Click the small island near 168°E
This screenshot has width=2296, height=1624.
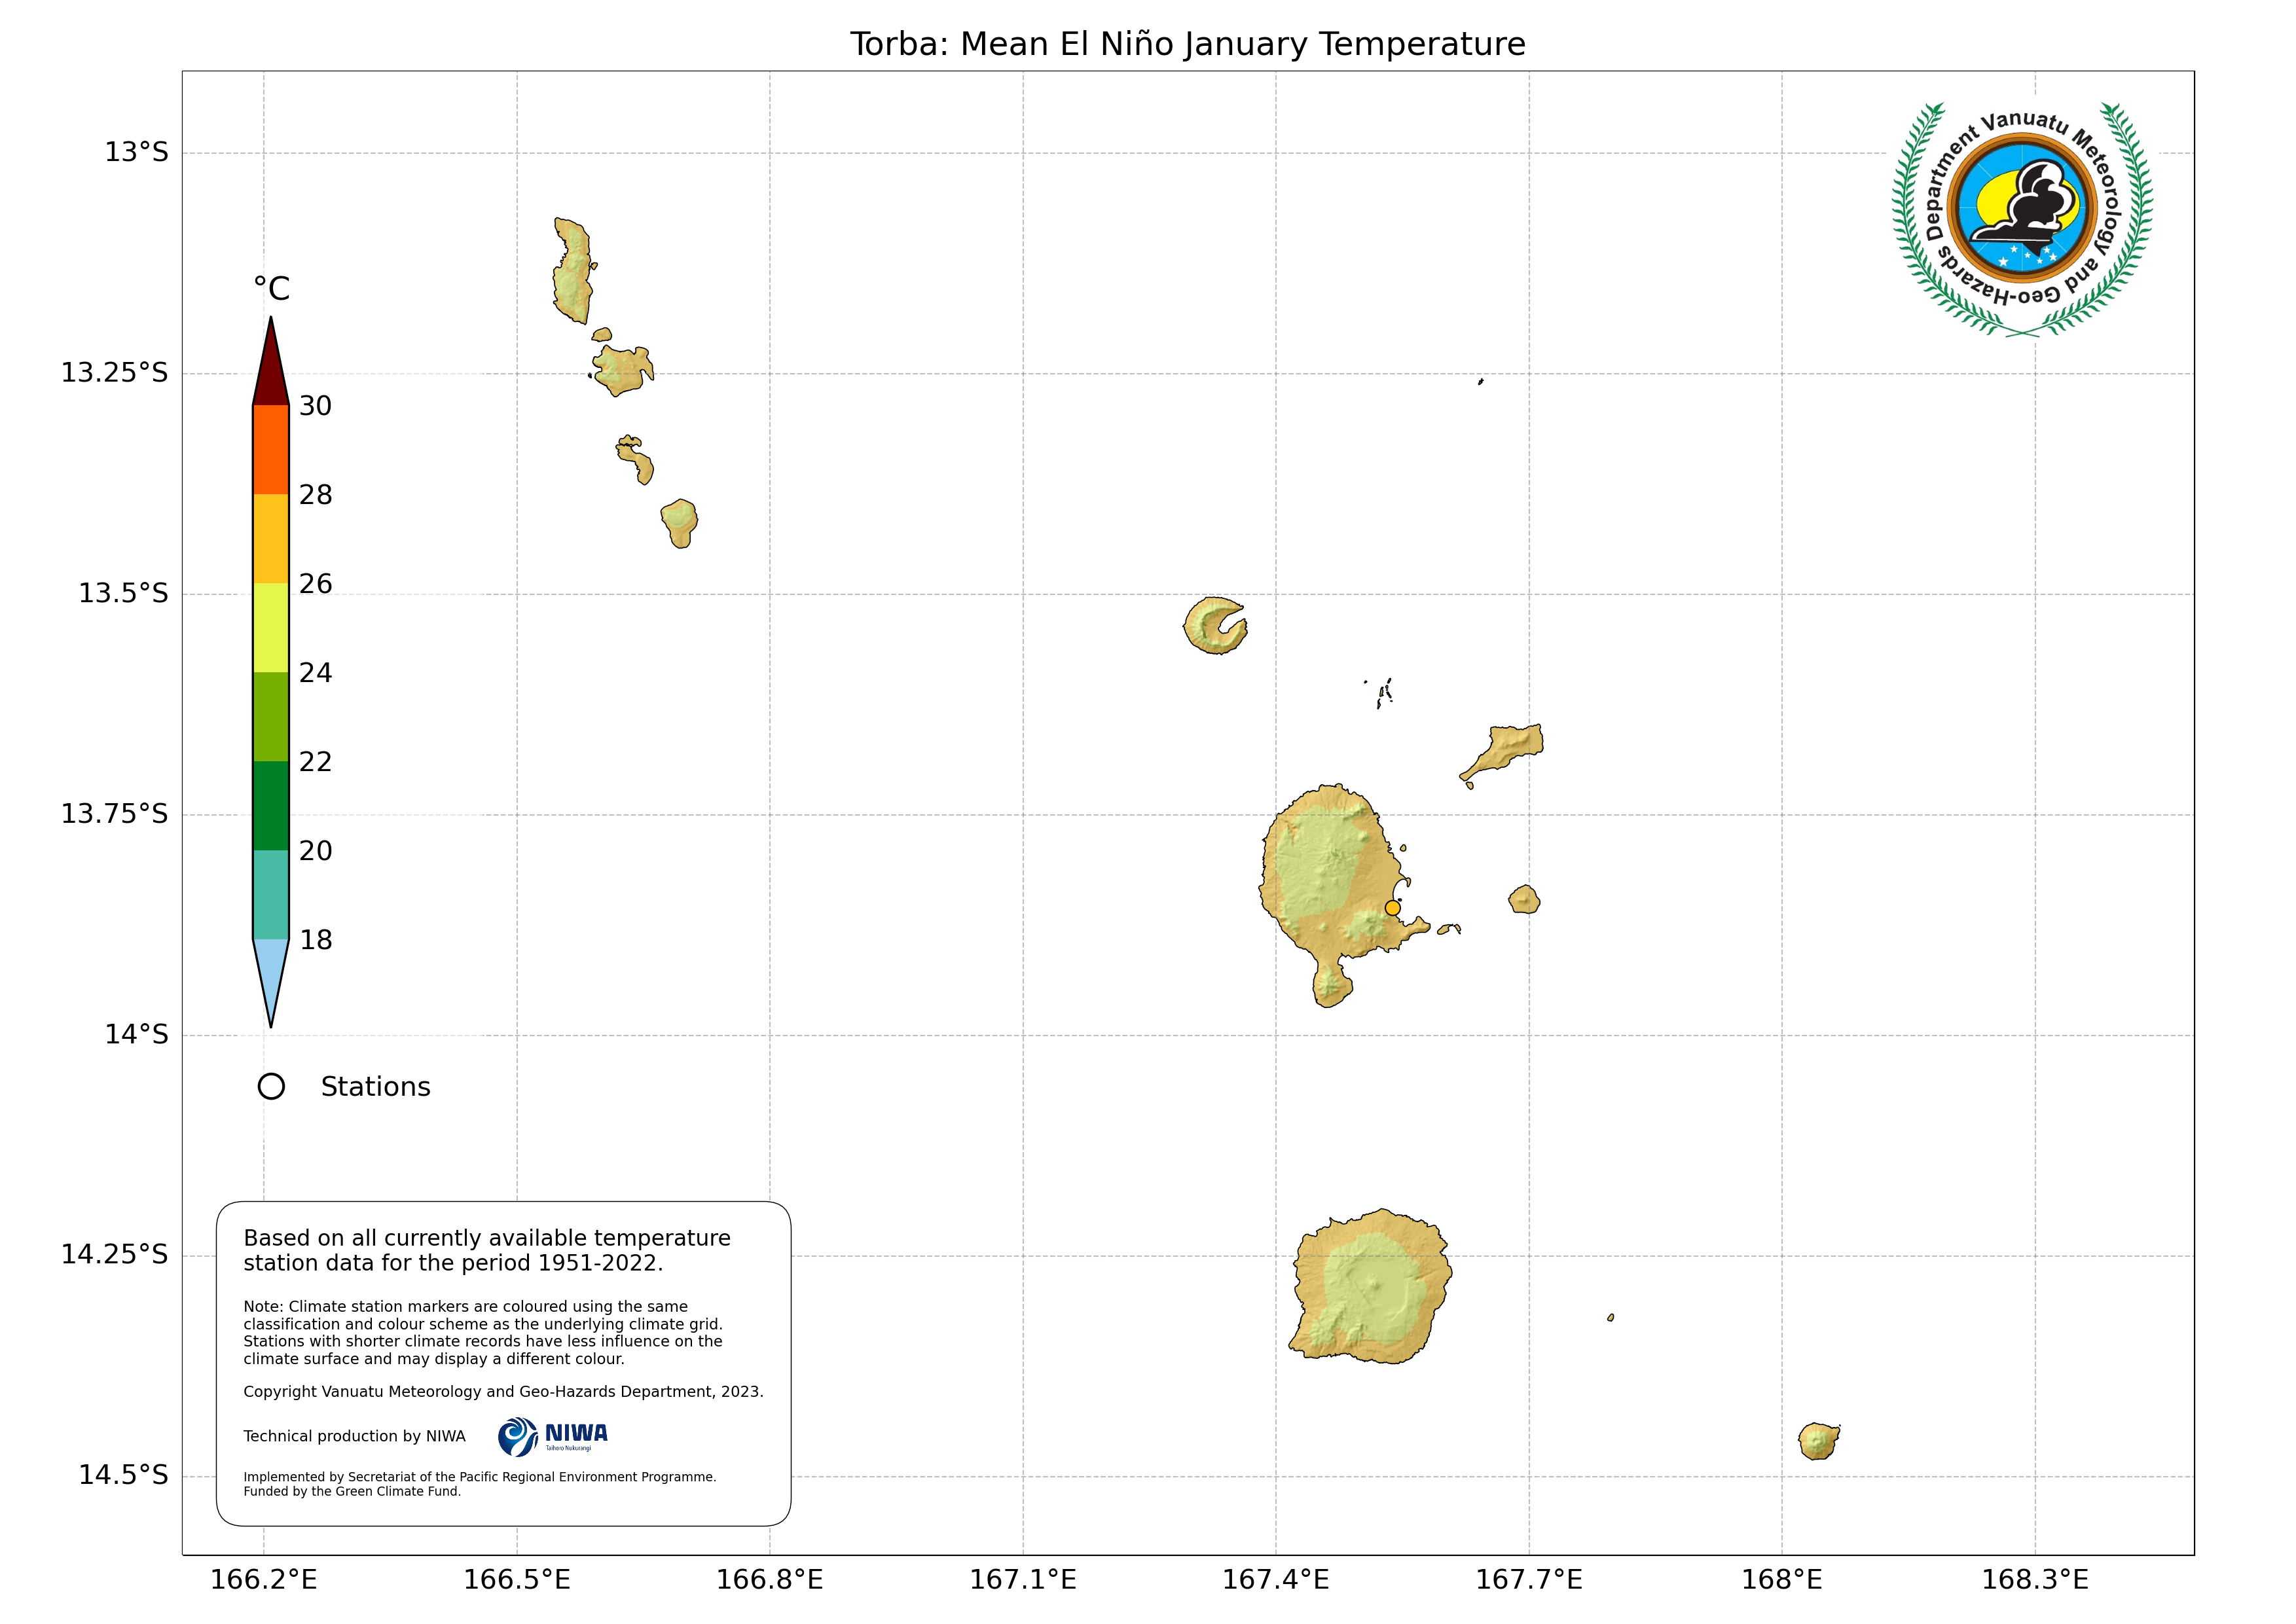click(1818, 1442)
